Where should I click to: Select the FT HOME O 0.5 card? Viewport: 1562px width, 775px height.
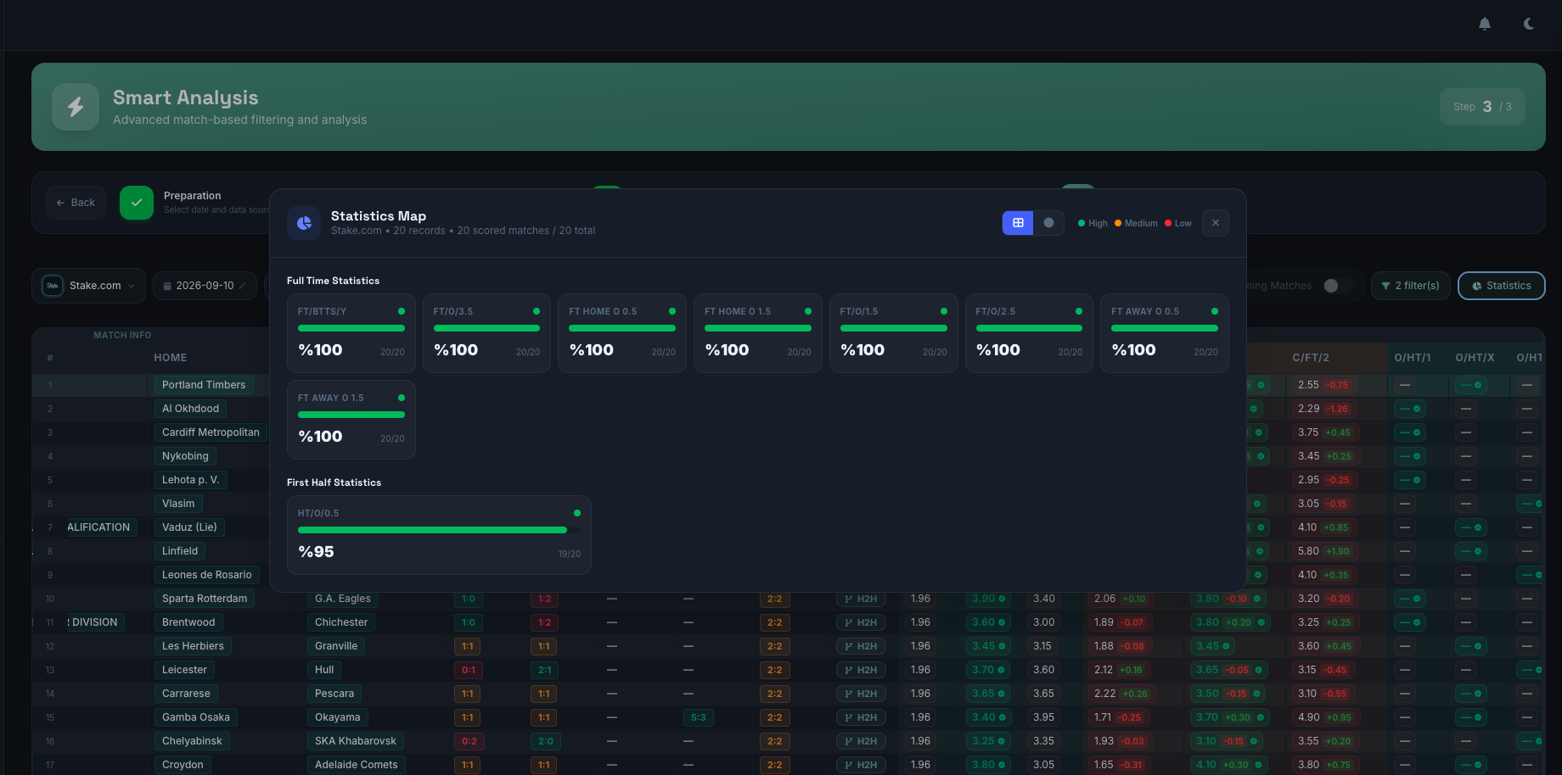pos(622,333)
